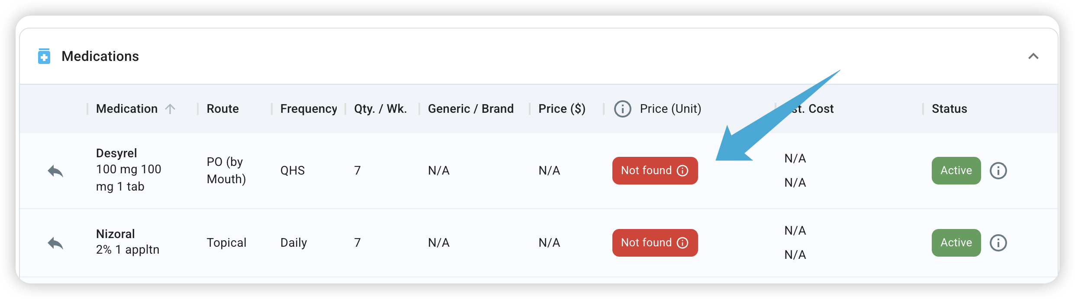Screen dimensions: 1075x299
Task: Collapse the Medications panel with chevron
Action: click(x=1033, y=56)
